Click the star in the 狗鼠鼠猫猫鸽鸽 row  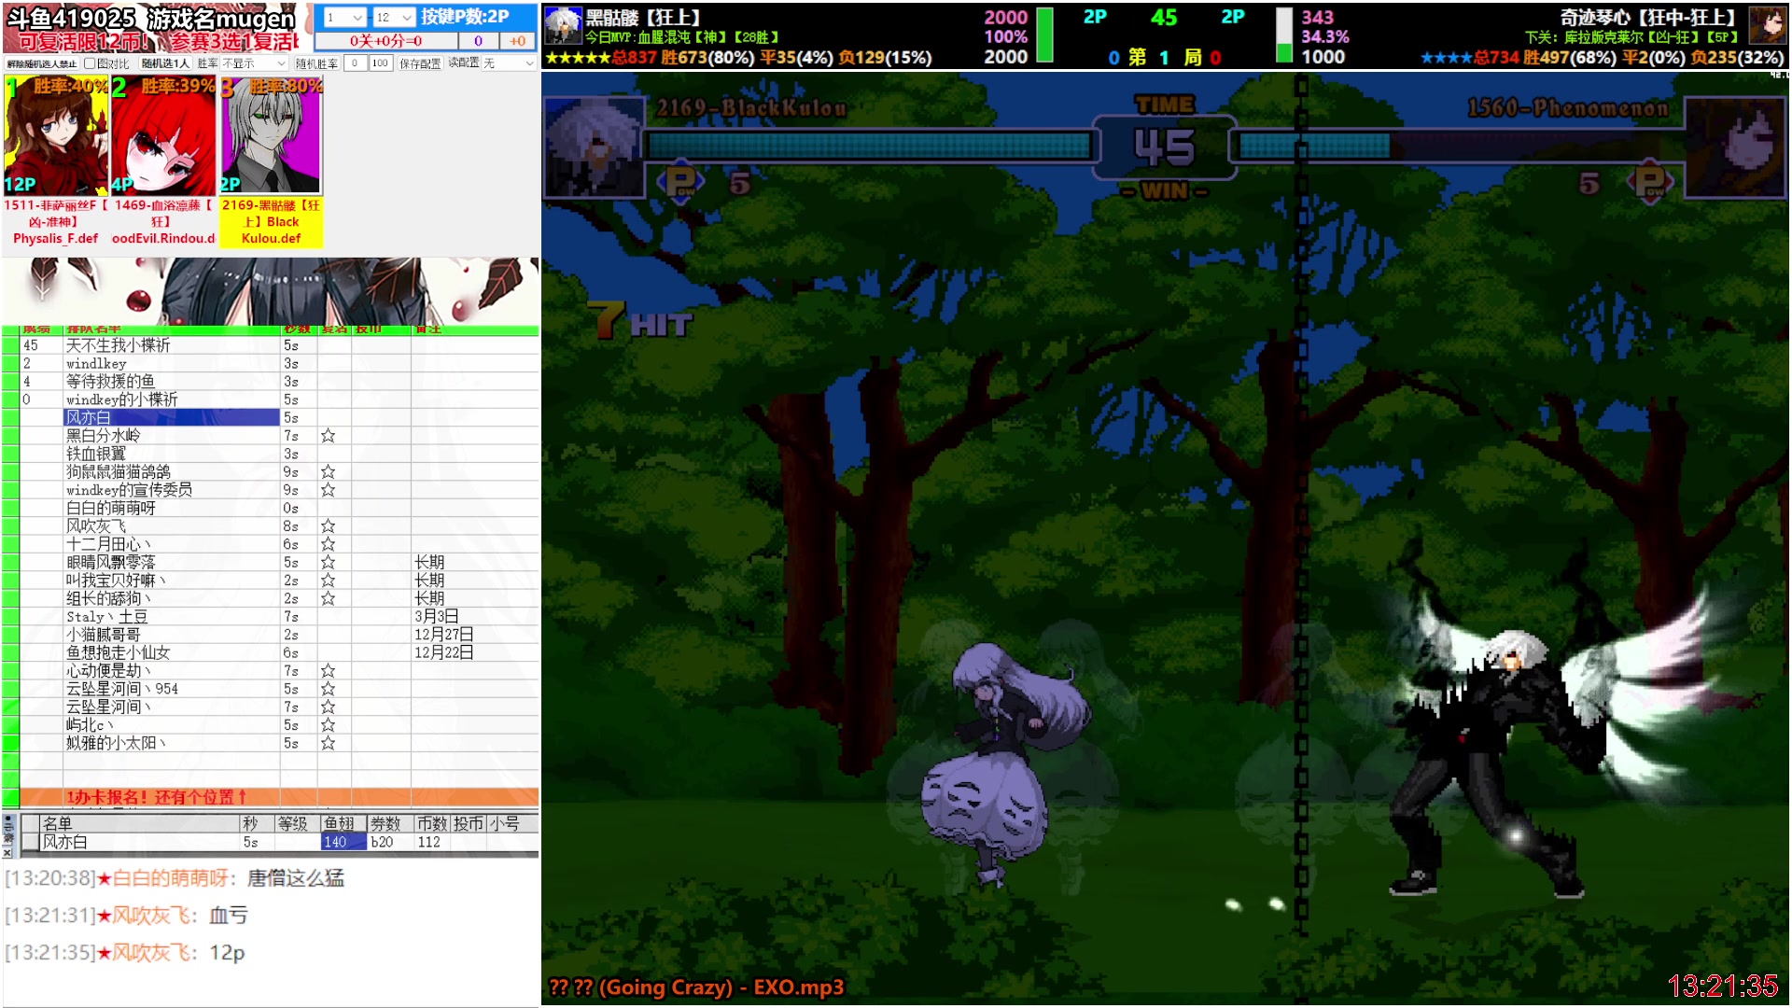pos(328,472)
